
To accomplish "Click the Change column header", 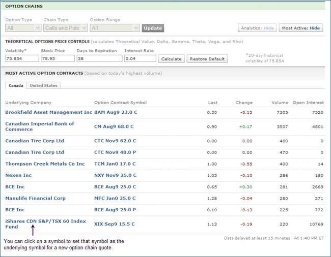I will pyautogui.click(x=244, y=103).
